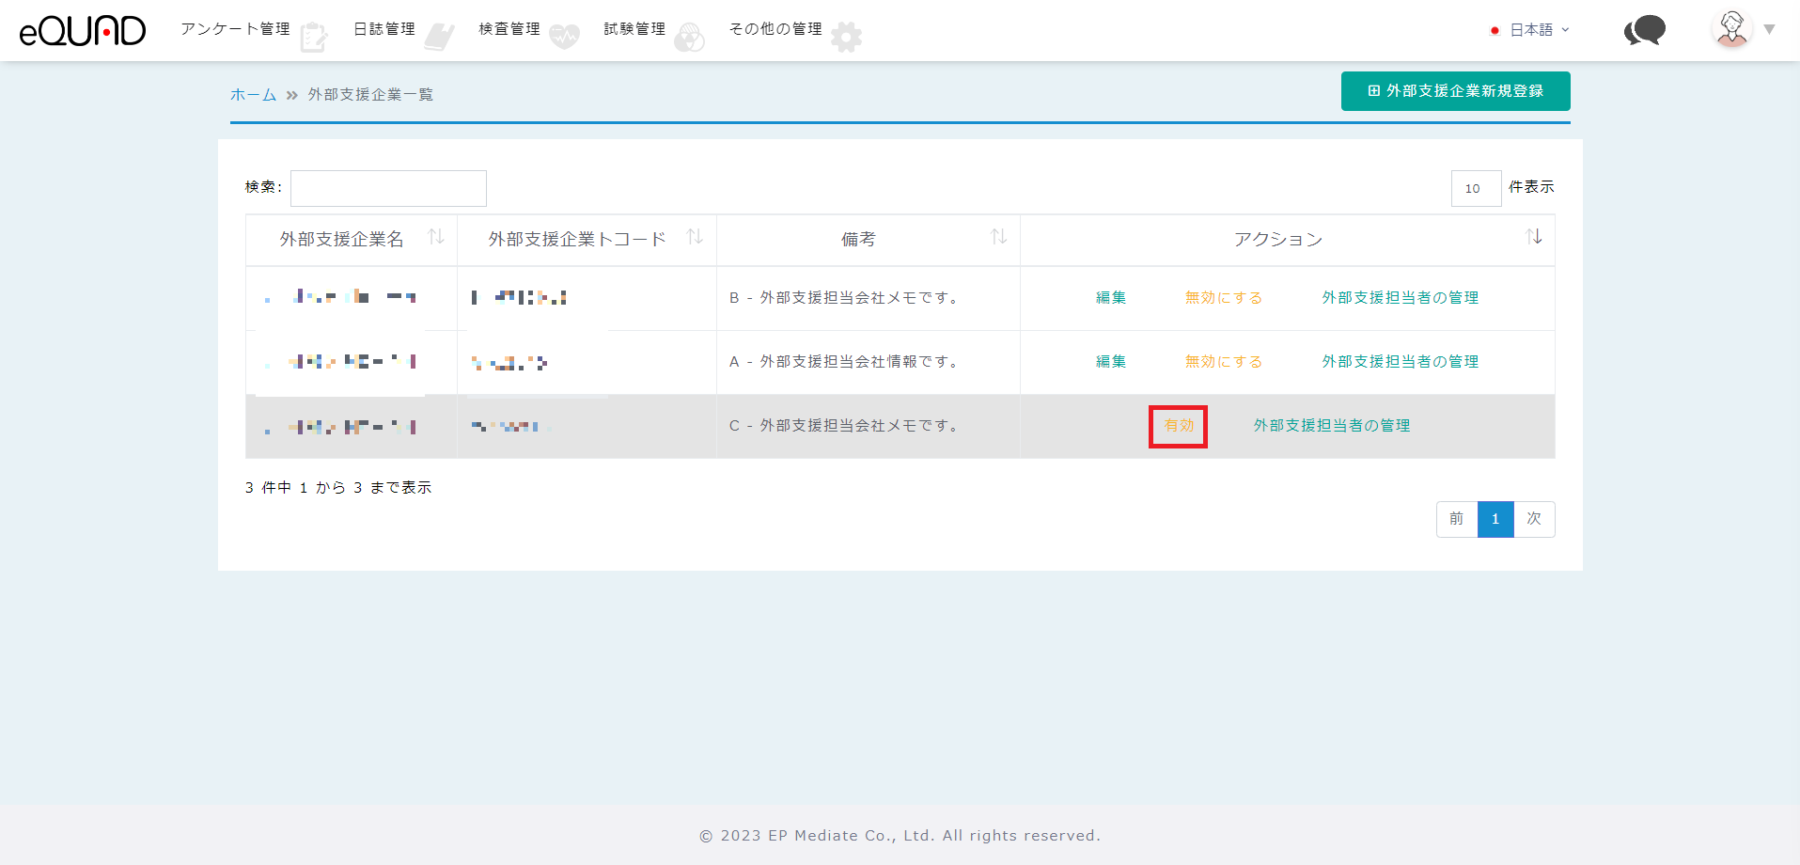This screenshot has width=1800, height=865.
Task: Sort by 外部支援企業名 column arrows
Action: [436, 237]
